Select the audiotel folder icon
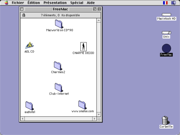180x135 pixels. pos(30,106)
